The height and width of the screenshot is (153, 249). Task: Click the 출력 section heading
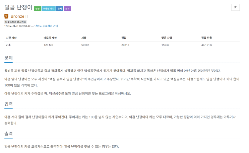pyautogui.click(x=8, y=134)
